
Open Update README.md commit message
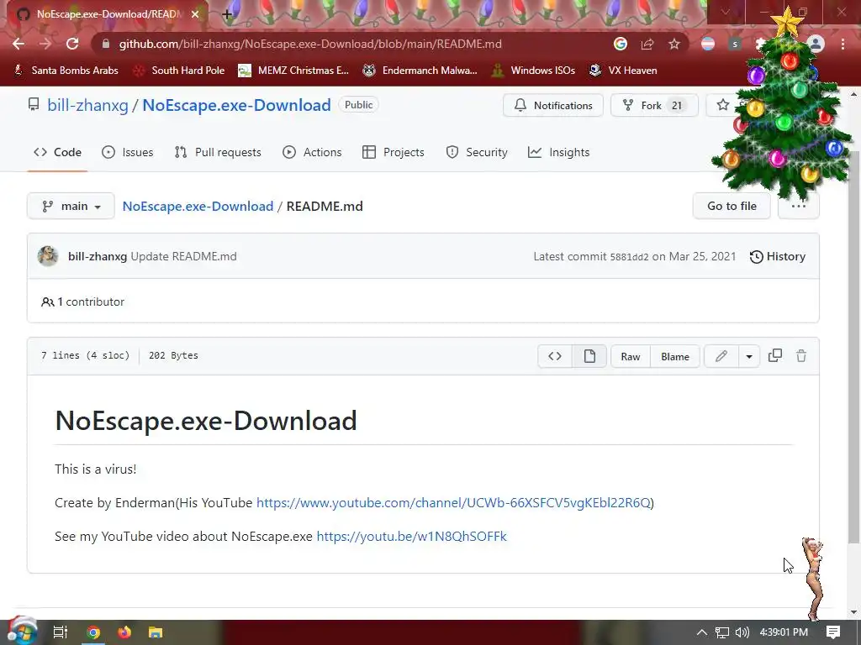(x=183, y=256)
